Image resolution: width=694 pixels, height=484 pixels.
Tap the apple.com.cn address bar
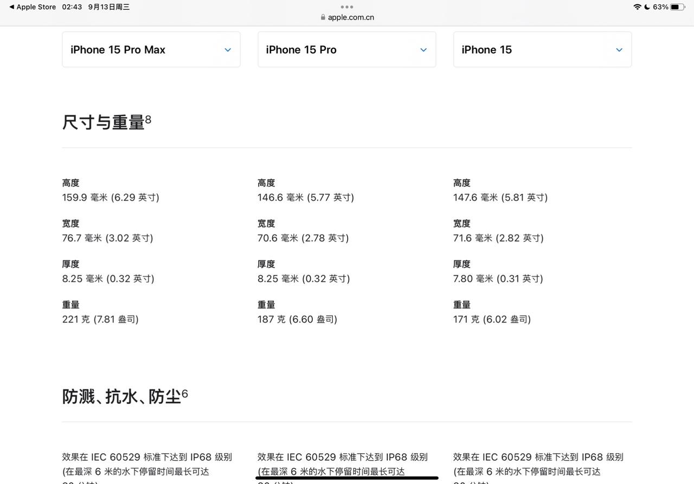click(x=347, y=17)
